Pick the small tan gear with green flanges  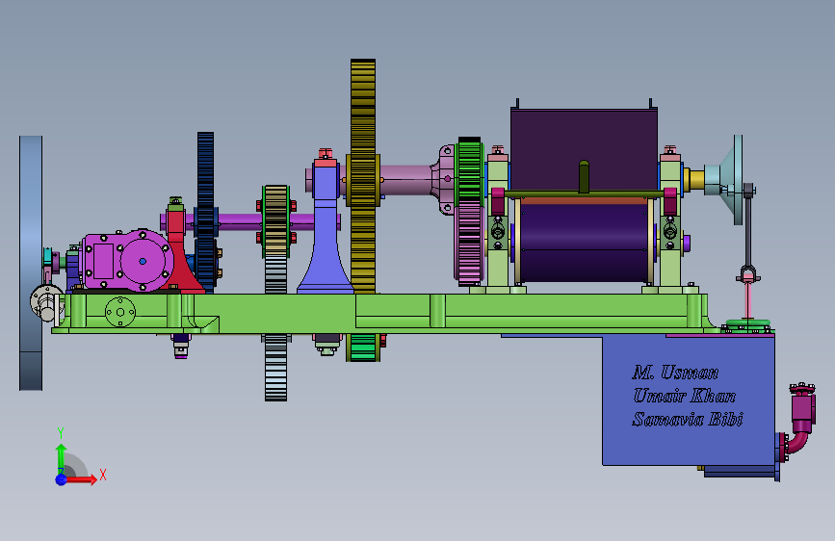(275, 220)
